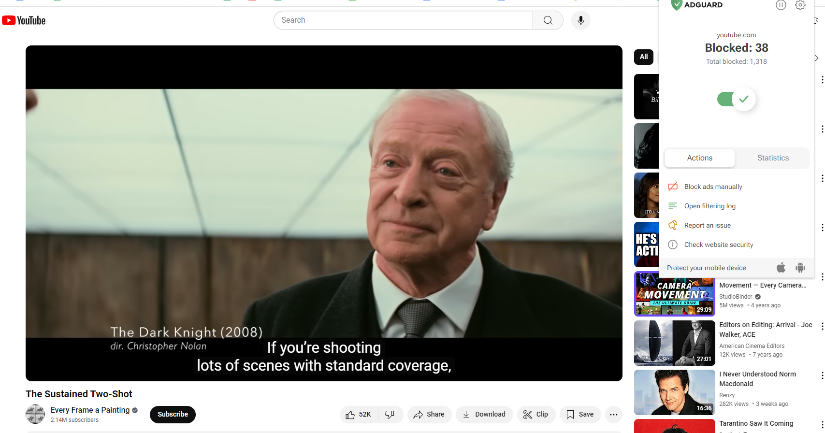Switch to the Actions tab
The width and height of the screenshot is (825, 433).
[700, 158]
